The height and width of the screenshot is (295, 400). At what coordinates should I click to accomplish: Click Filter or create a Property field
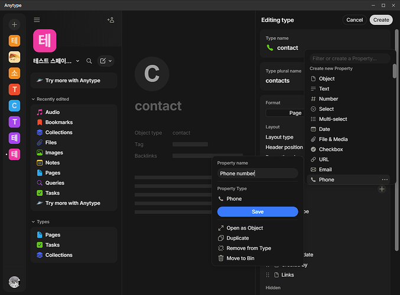click(350, 58)
